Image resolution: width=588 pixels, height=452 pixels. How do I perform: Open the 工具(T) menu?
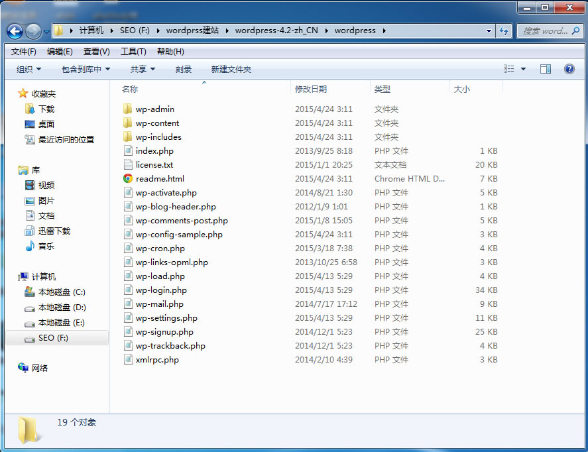[x=133, y=51]
